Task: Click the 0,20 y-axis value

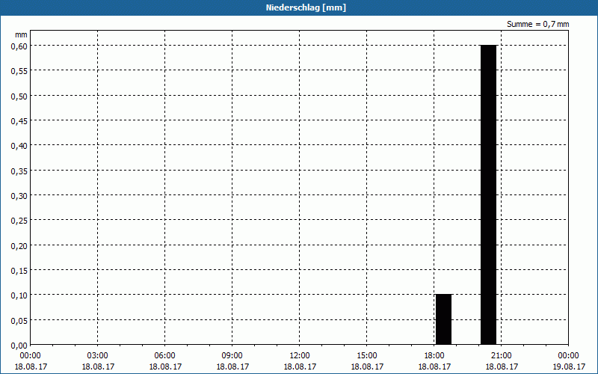Action: [19, 246]
